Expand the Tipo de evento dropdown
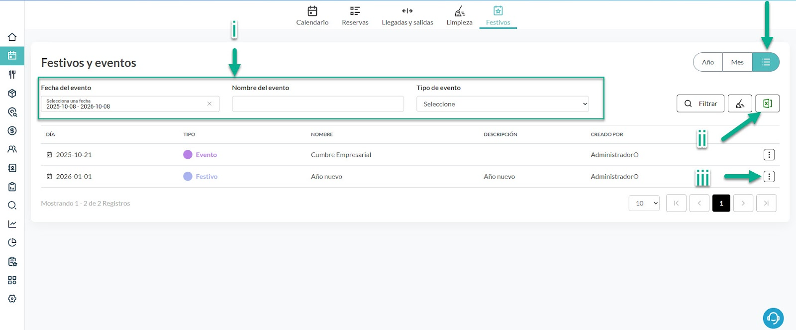796x330 pixels. click(x=502, y=104)
